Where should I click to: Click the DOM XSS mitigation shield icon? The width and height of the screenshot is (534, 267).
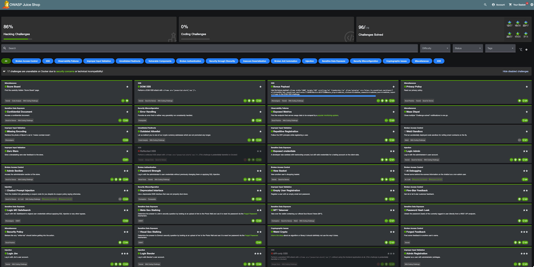coord(249,101)
